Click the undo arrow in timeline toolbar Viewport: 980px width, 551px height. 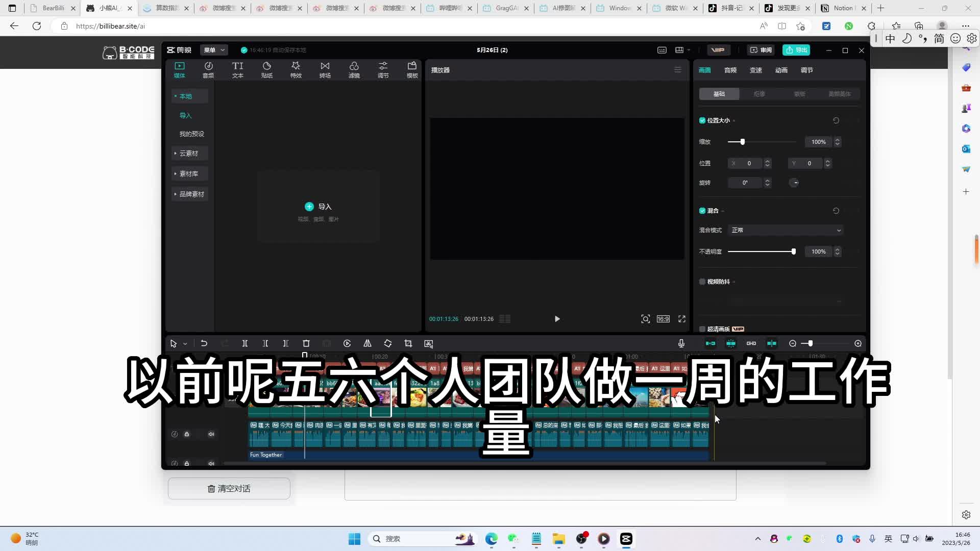click(x=204, y=344)
